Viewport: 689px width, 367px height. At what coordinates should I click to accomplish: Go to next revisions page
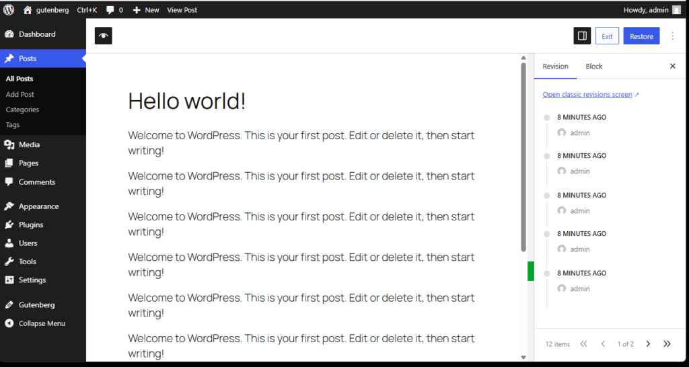click(648, 344)
